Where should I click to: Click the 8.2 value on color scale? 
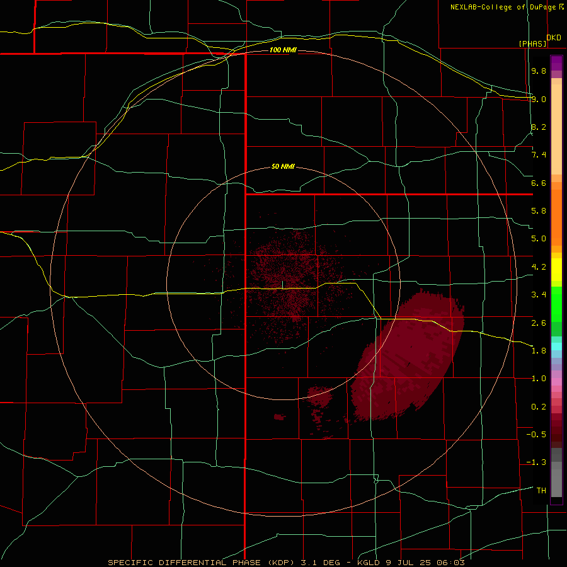[x=539, y=127]
